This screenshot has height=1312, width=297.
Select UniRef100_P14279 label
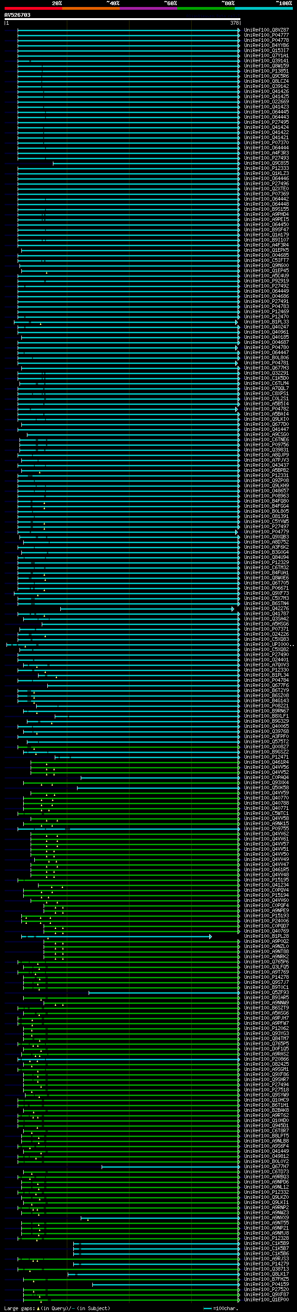tap(266, 1265)
